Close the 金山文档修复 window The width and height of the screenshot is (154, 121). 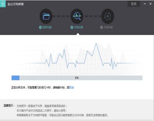pyautogui.click(x=150, y=4)
